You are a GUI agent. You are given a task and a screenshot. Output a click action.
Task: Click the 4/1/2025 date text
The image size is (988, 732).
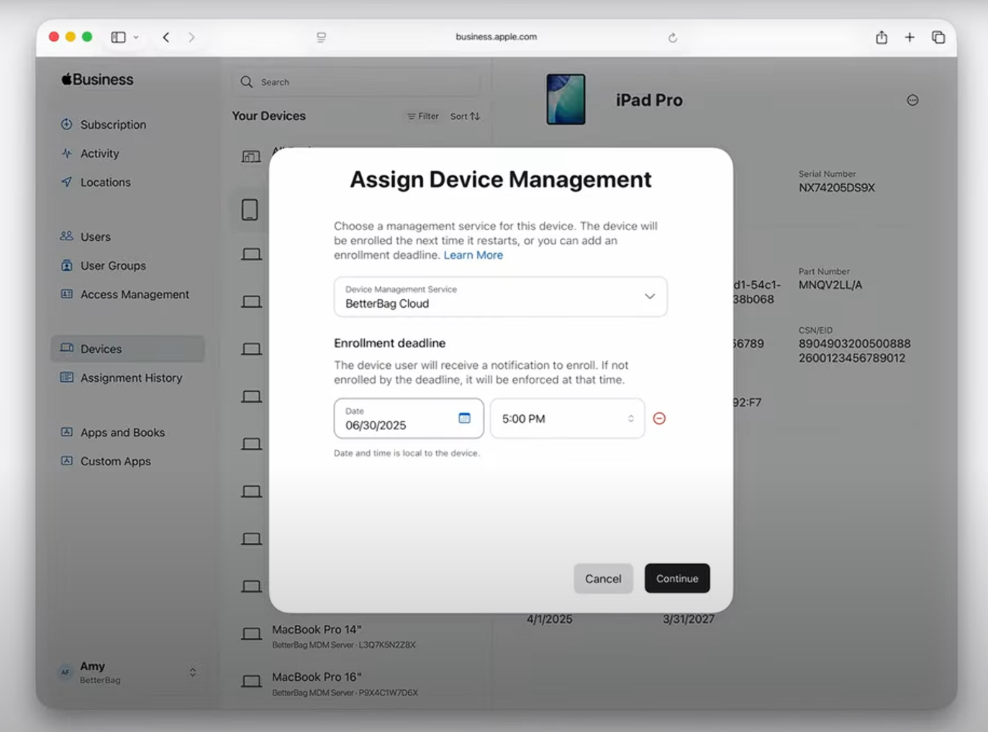coord(550,619)
